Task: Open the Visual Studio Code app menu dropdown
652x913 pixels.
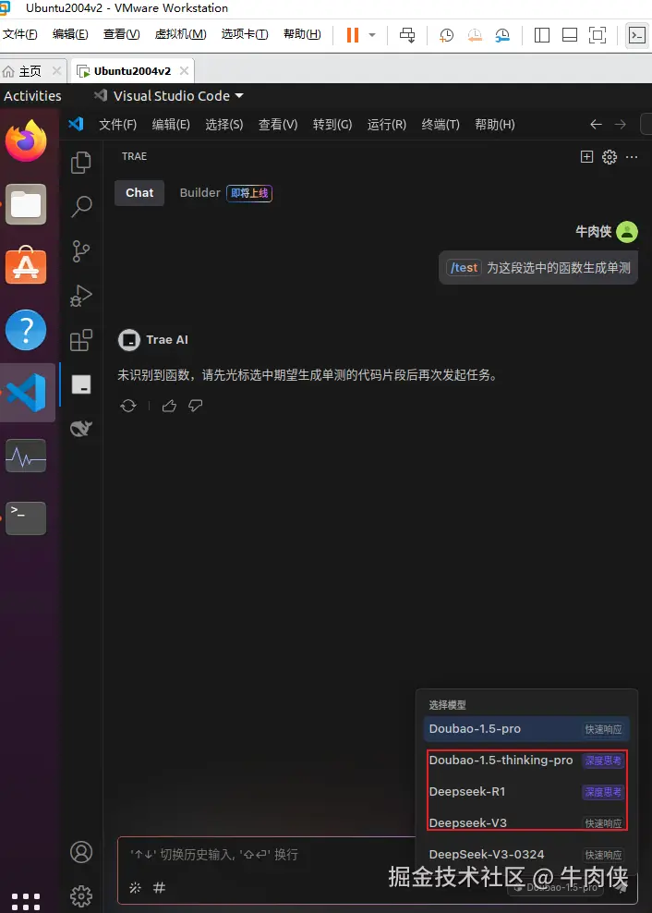Action: (169, 96)
